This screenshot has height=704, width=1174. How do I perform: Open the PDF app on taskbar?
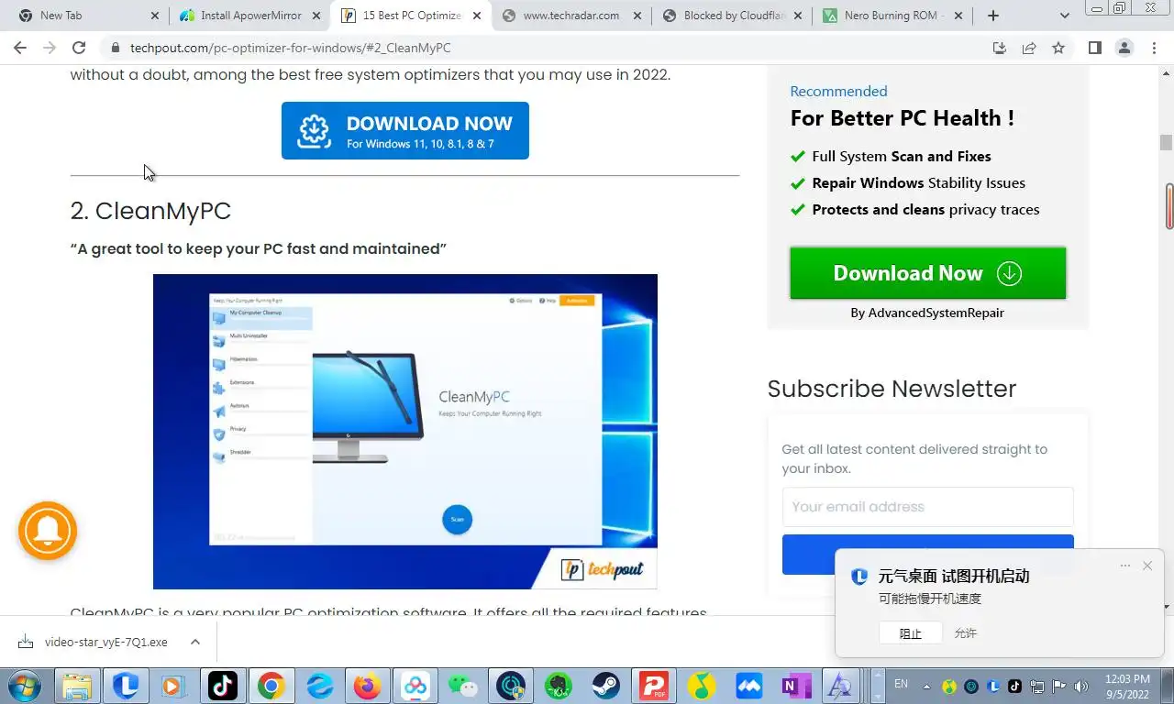(x=653, y=686)
